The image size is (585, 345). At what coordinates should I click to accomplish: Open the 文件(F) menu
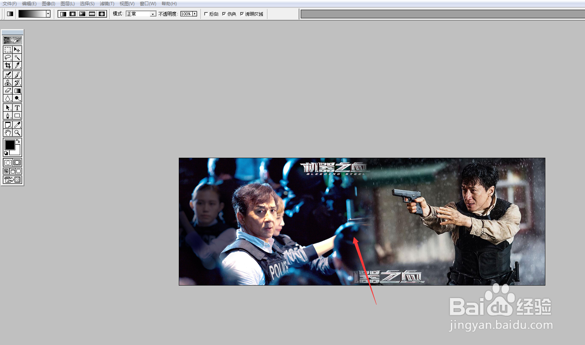pyautogui.click(x=10, y=3)
